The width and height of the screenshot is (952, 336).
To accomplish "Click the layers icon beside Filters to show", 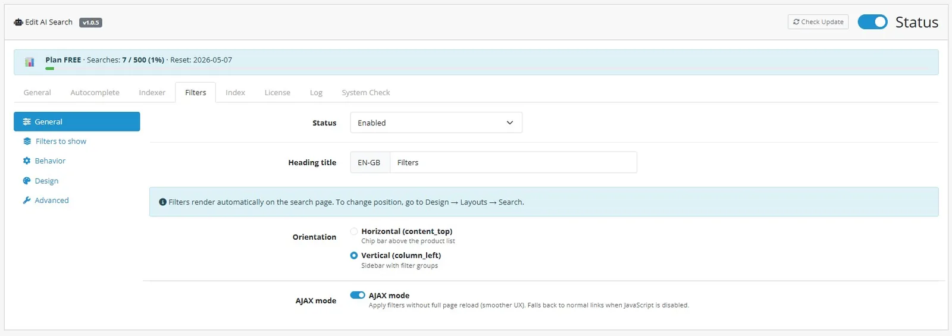I will pyautogui.click(x=27, y=142).
